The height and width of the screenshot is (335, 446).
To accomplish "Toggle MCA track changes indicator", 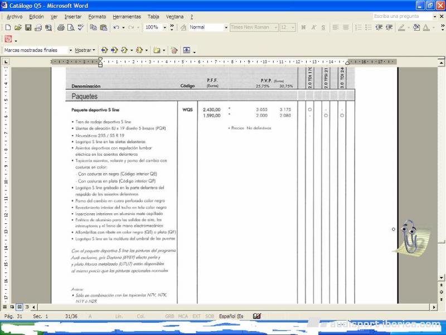I will click(x=183, y=316).
